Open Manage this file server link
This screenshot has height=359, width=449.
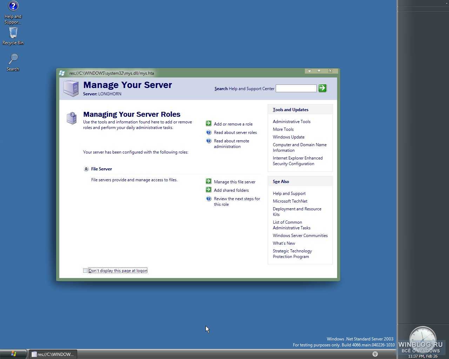point(235,182)
